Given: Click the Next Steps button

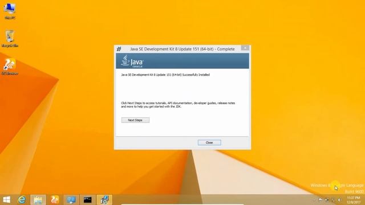Looking at the screenshot, I should pos(135,120).
